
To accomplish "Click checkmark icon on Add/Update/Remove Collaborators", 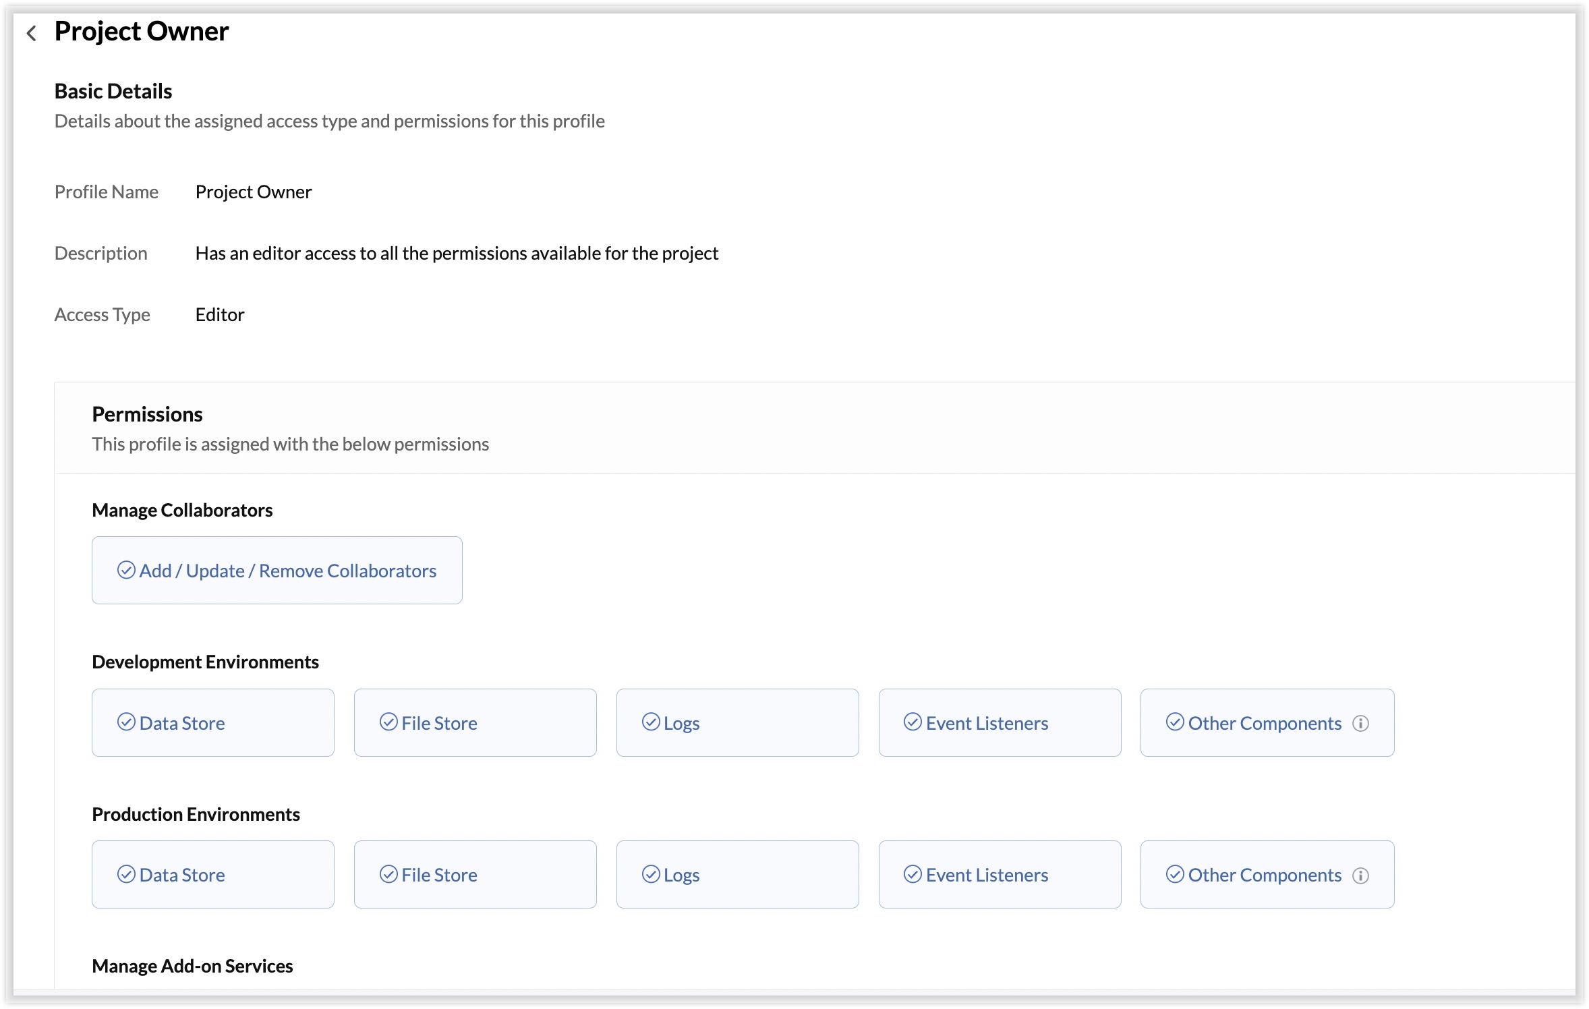I will [126, 571].
